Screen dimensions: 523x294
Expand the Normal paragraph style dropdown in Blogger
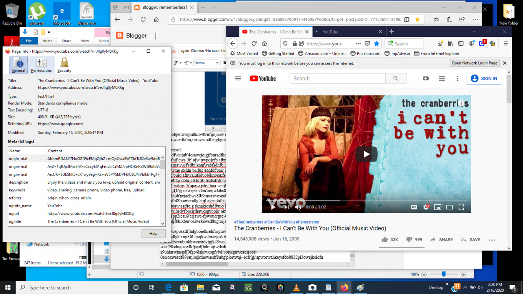pyautogui.click(x=206, y=63)
